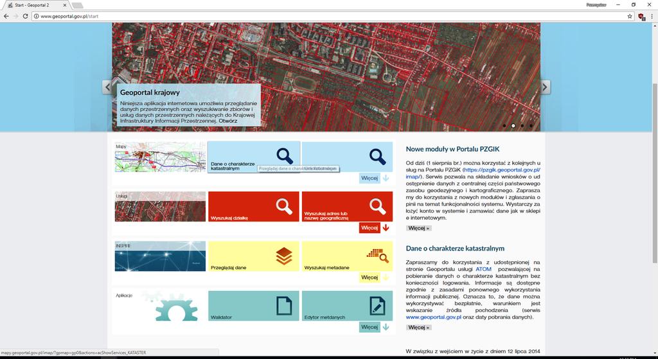
Task: Click the teal down arrow beside Aplikacje Więcej
Action: [x=386, y=327]
